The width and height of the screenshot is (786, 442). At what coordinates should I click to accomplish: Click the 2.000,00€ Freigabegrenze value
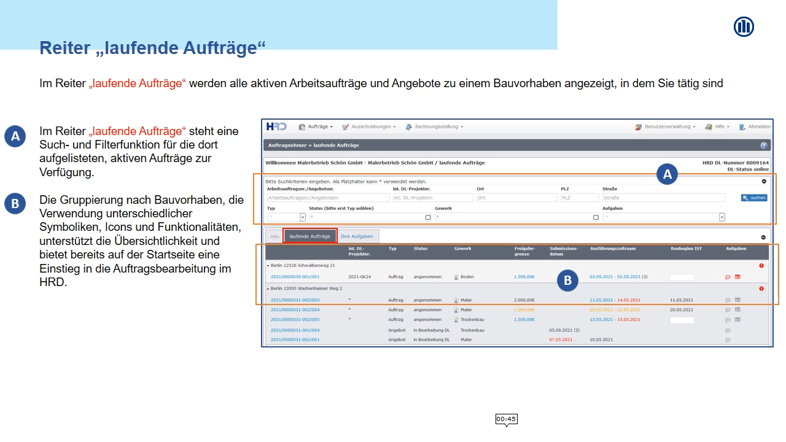pos(524,300)
